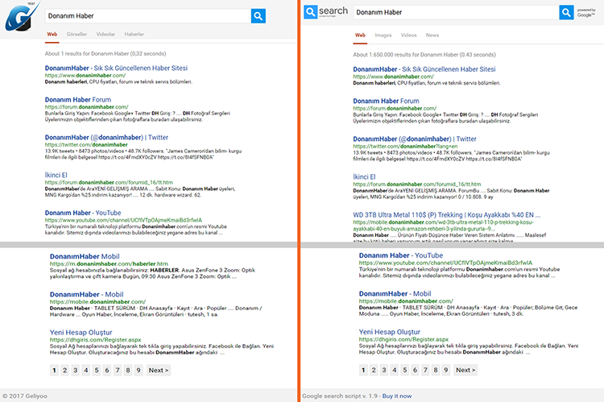
Task: Go to page 6 in right pane pagination
Action: (415, 370)
